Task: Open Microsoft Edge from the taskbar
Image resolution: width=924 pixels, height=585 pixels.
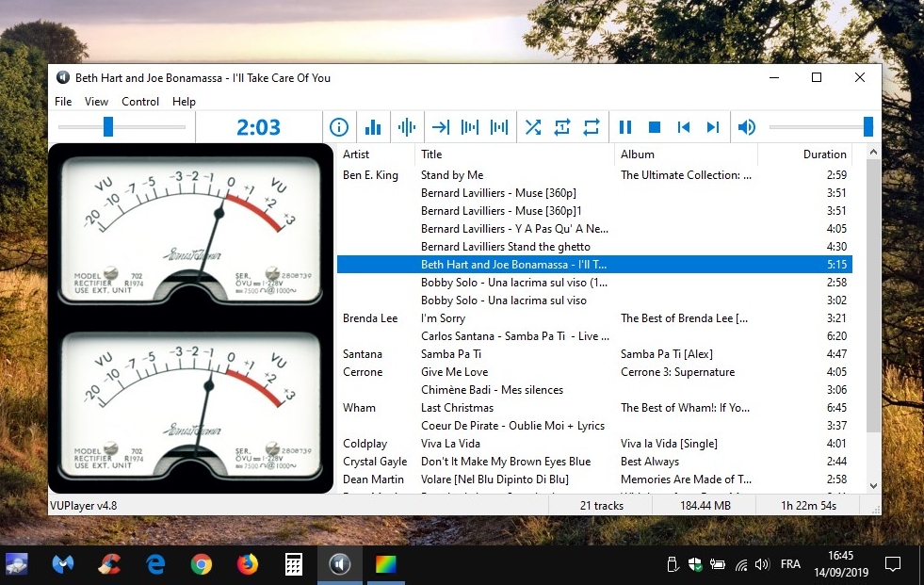Action: [x=155, y=564]
